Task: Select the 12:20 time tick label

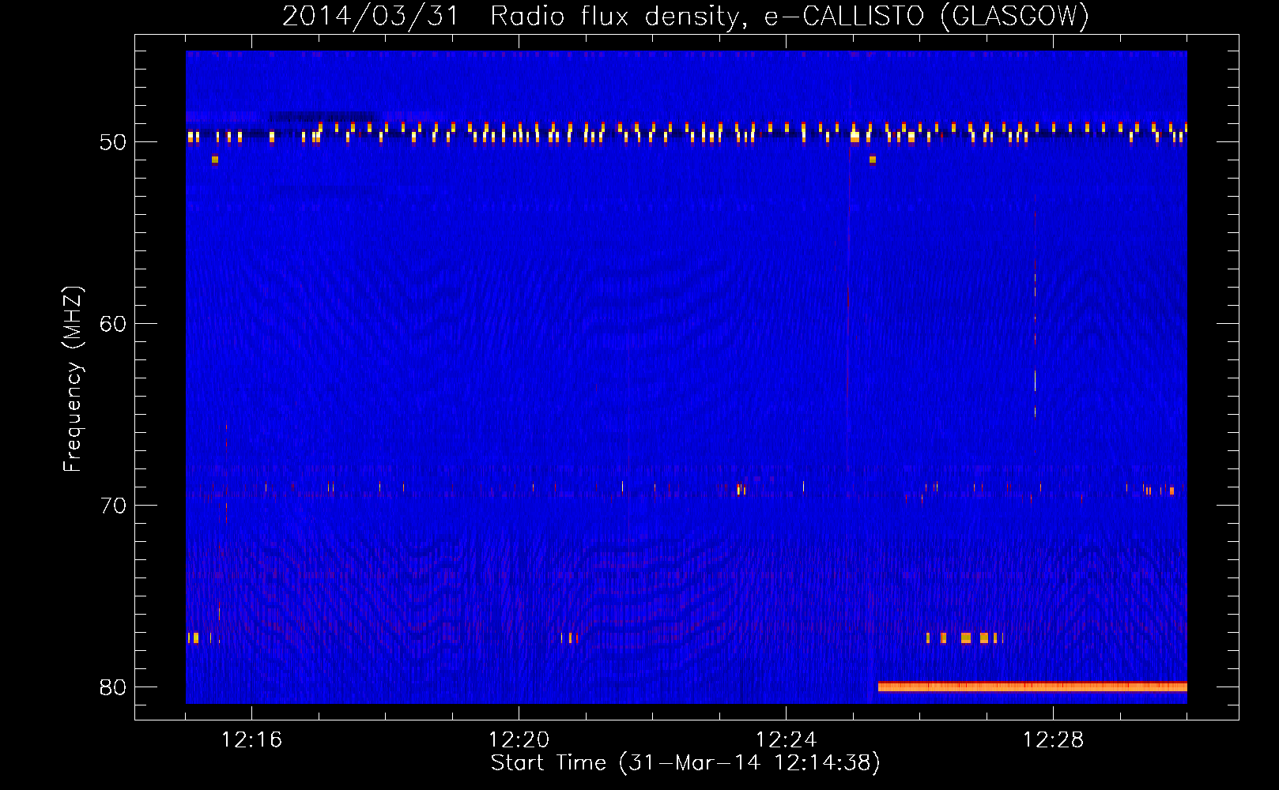Action: point(519,740)
